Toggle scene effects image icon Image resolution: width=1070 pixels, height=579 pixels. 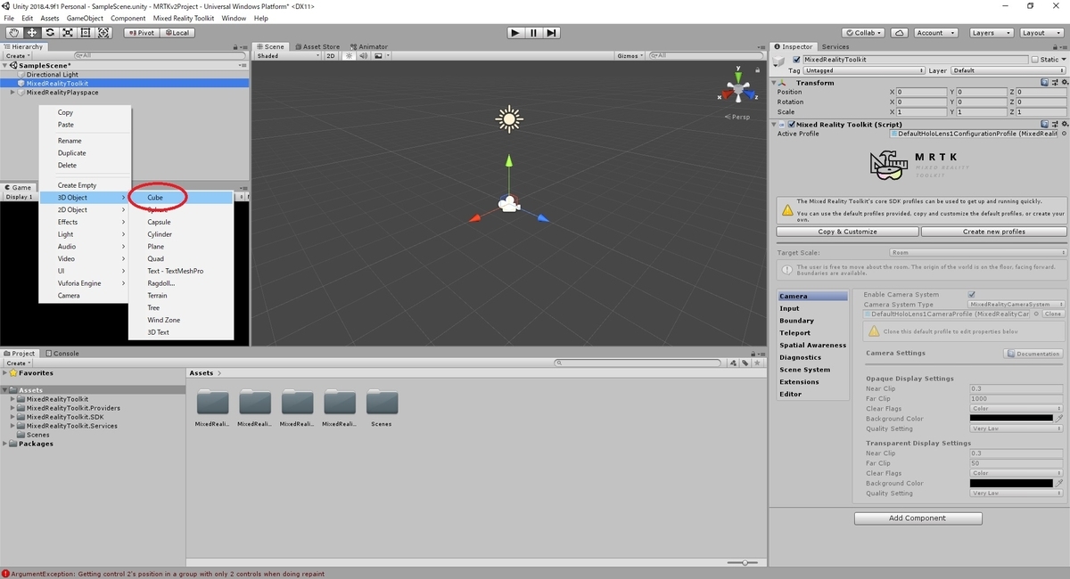(x=378, y=56)
